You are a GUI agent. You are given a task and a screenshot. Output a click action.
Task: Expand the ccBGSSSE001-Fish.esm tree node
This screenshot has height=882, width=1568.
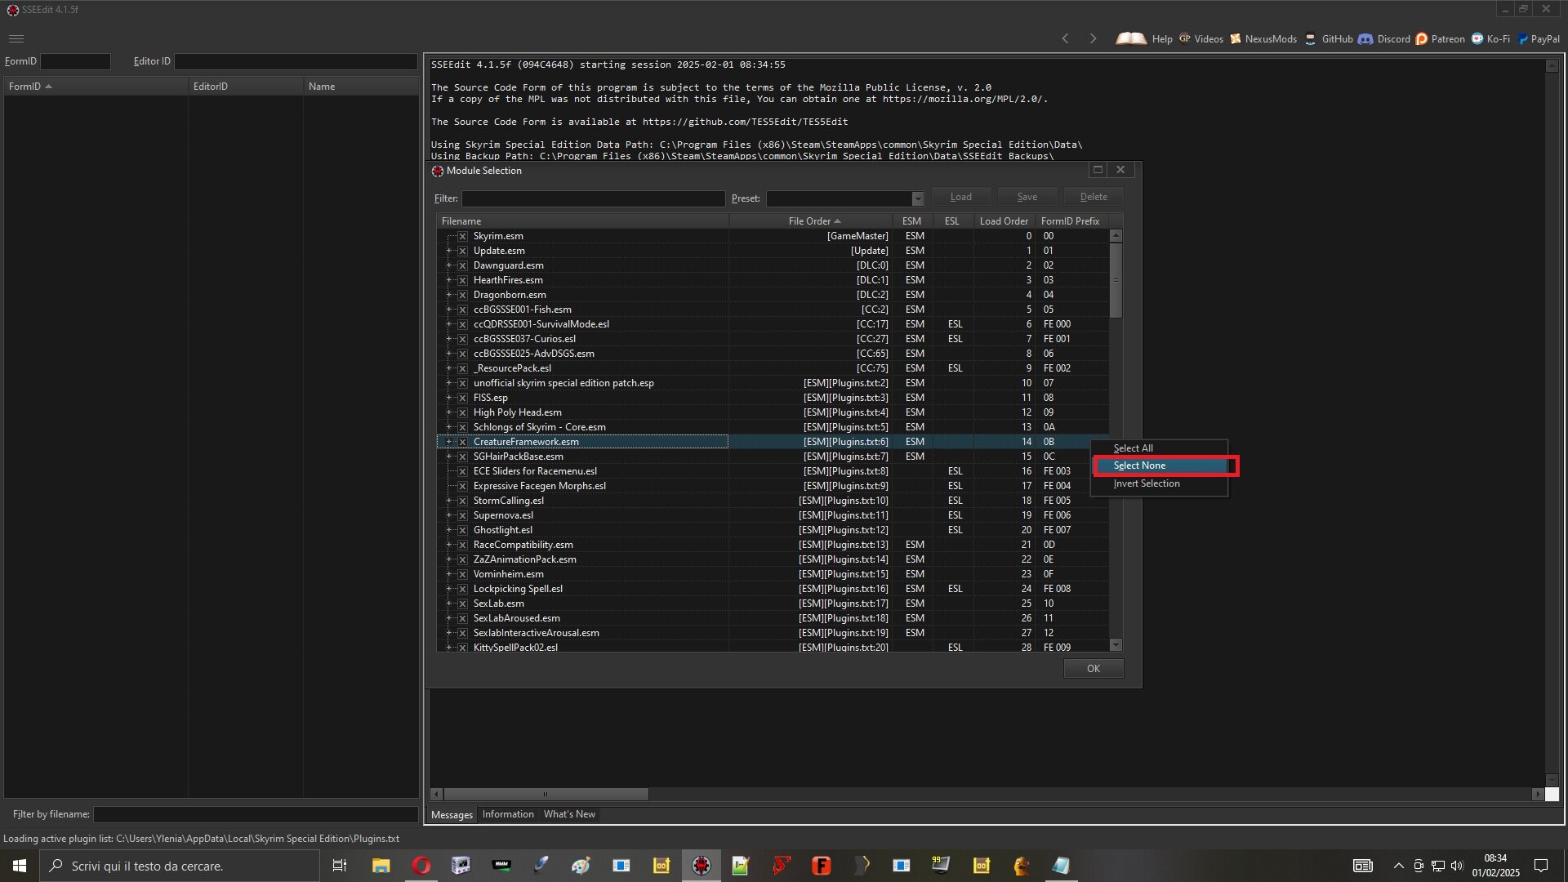click(448, 310)
